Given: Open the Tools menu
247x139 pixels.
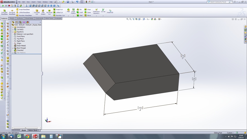Looking at the screenshot, I should point(39,2).
